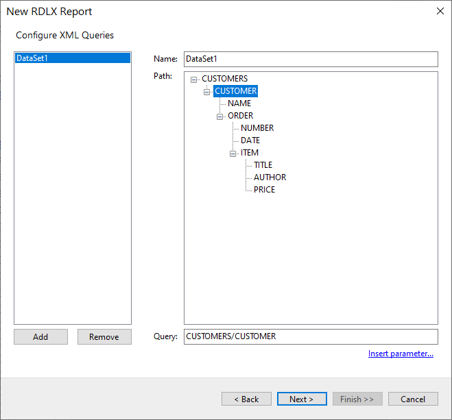Click into the Query input field
The width and height of the screenshot is (452, 420).
[x=311, y=336]
